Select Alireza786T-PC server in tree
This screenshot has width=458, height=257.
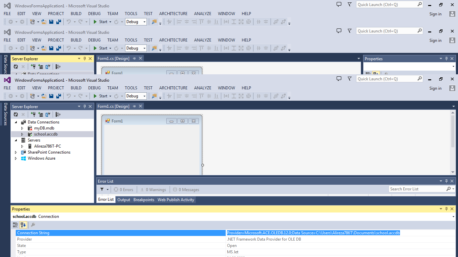[47, 146]
